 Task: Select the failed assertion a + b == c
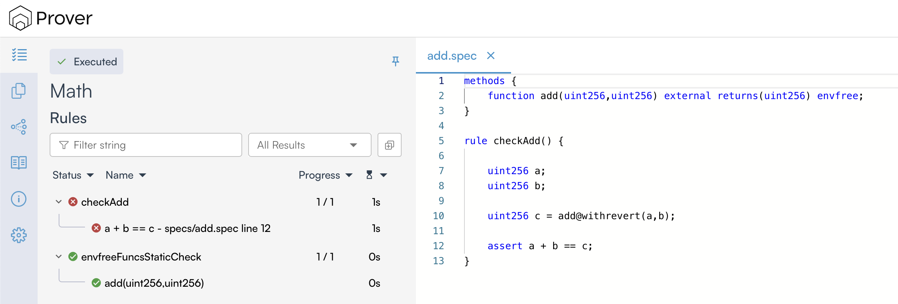[x=187, y=229]
